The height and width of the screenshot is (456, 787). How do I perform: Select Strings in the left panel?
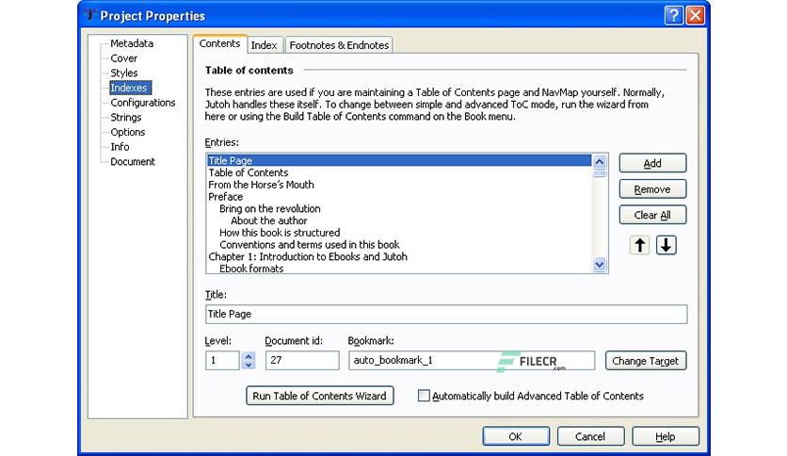pyautogui.click(x=126, y=118)
